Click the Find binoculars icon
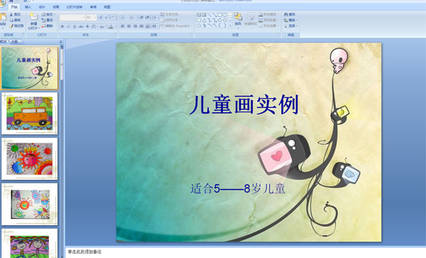The height and width of the screenshot is (258, 426). [286, 14]
